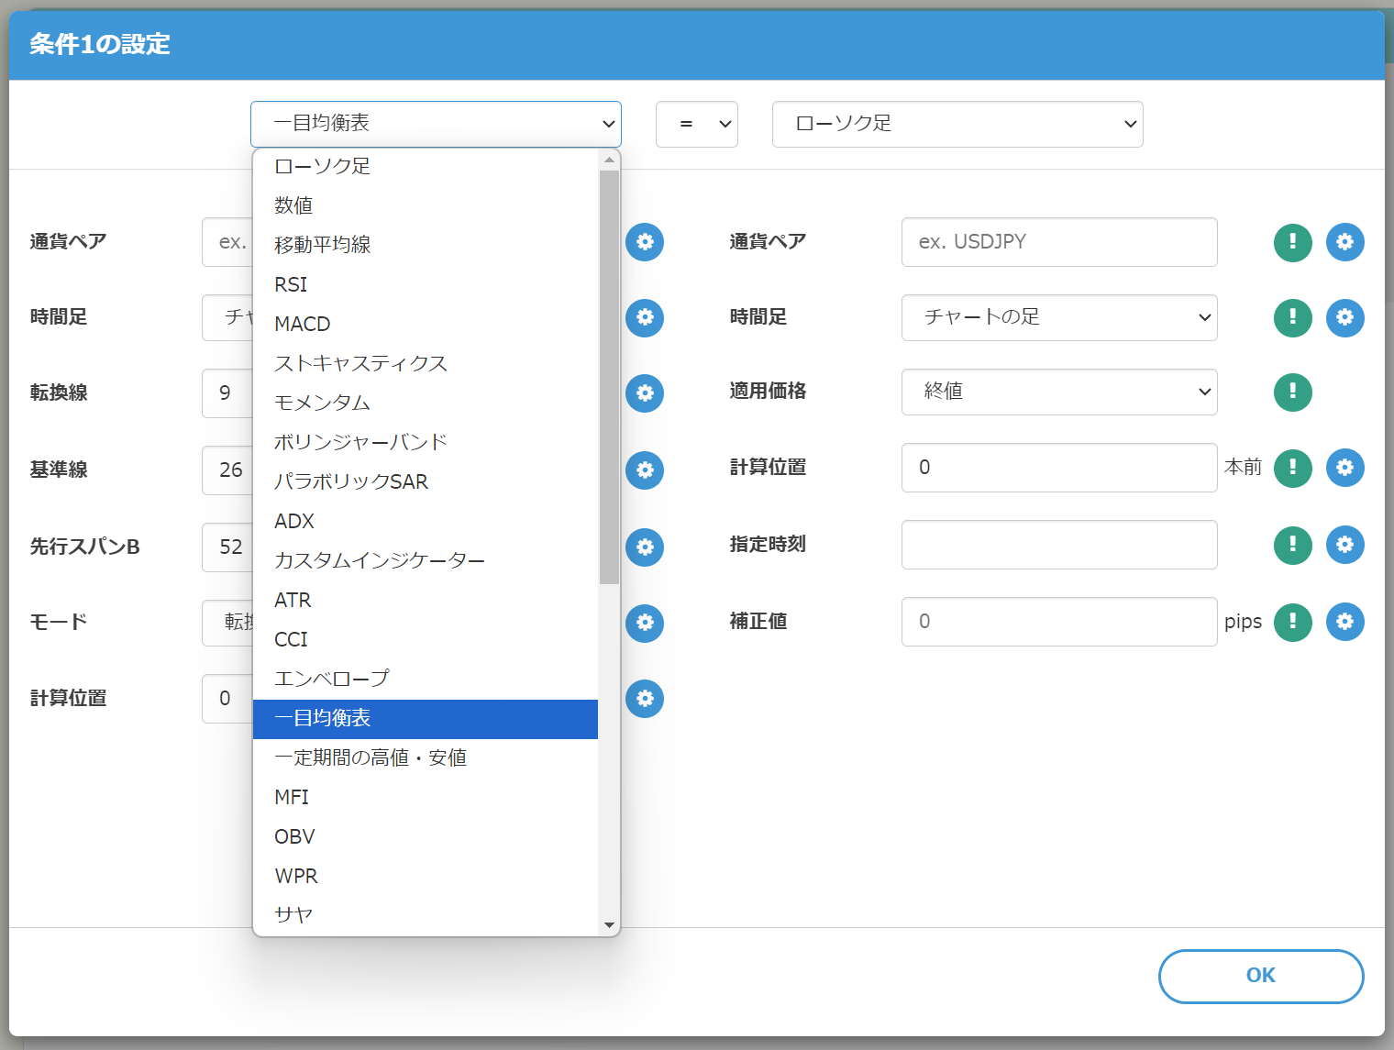Image resolution: width=1394 pixels, height=1050 pixels.
Task: Open the comparison operator '=' dropdown
Action: pyautogui.click(x=696, y=124)
